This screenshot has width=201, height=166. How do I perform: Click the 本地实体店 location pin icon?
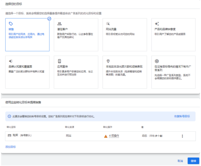pos(108,61)
